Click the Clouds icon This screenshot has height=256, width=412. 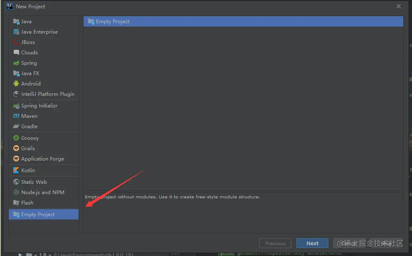pos(16,52)
